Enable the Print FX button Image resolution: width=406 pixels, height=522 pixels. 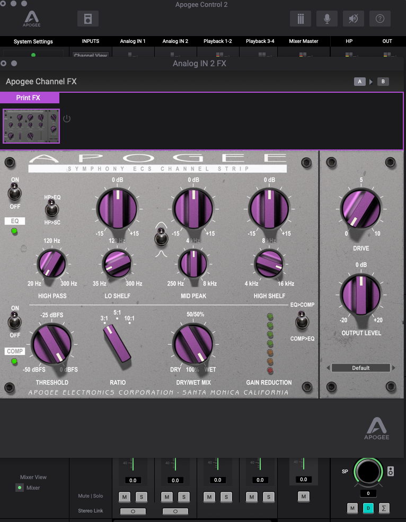(29, 98)
